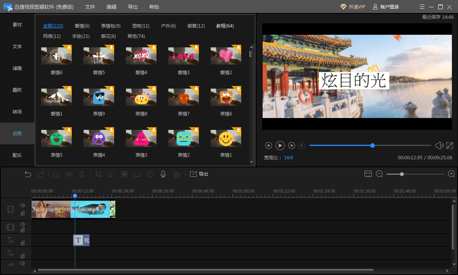Click the split clip icon
The image size is (458, 275).
(x=69, y=174)
